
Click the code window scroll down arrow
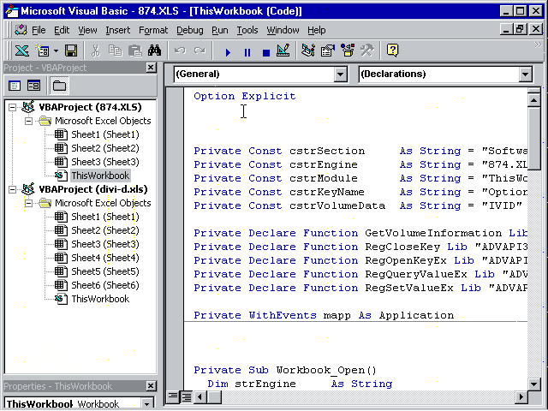click(x=533, y=384)
